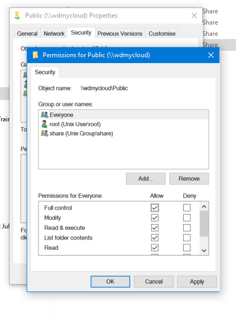Toggle Allow checkbox for Full control
Image resolution: width=236 pixels, height=323 pixels.
[x=155, y=207]
